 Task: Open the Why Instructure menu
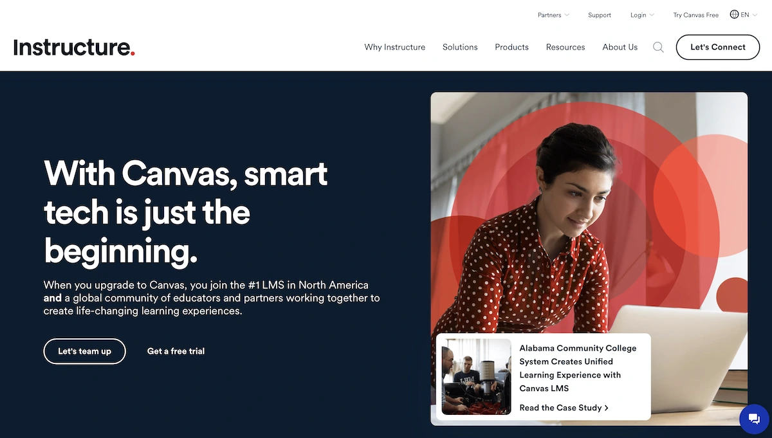394,47
